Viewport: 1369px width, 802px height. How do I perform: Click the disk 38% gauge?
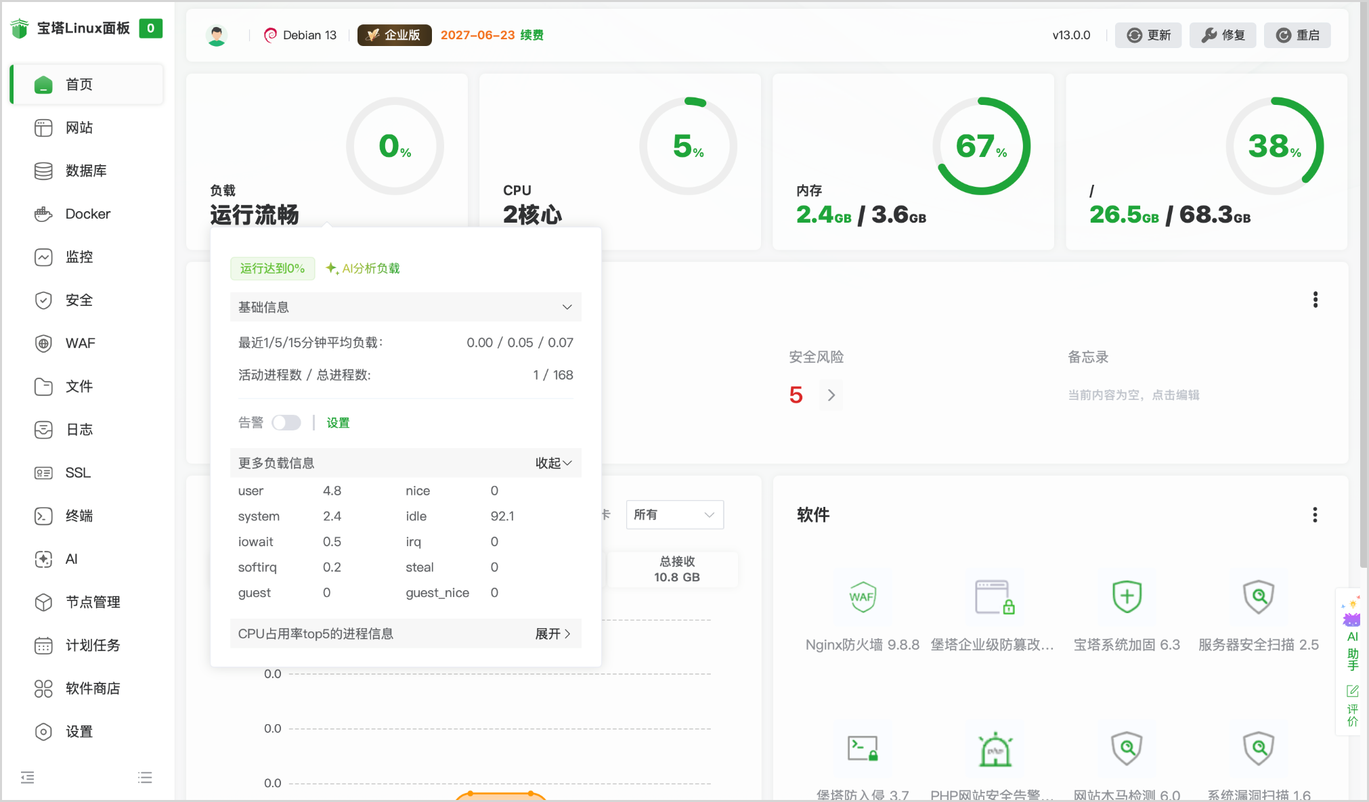click(x=1275, y=146)
